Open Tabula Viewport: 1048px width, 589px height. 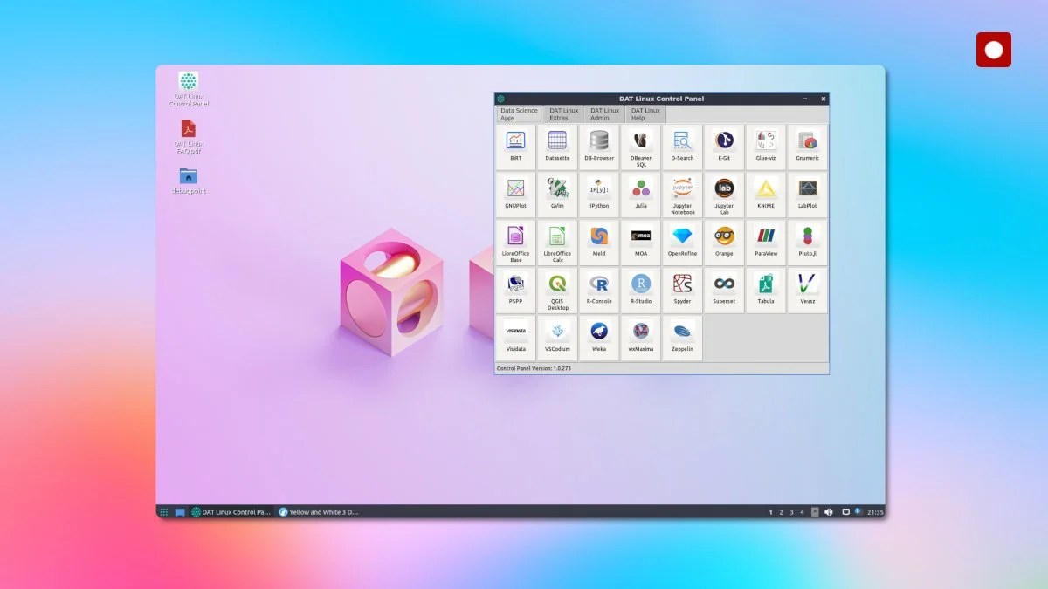tap(766, 291)
